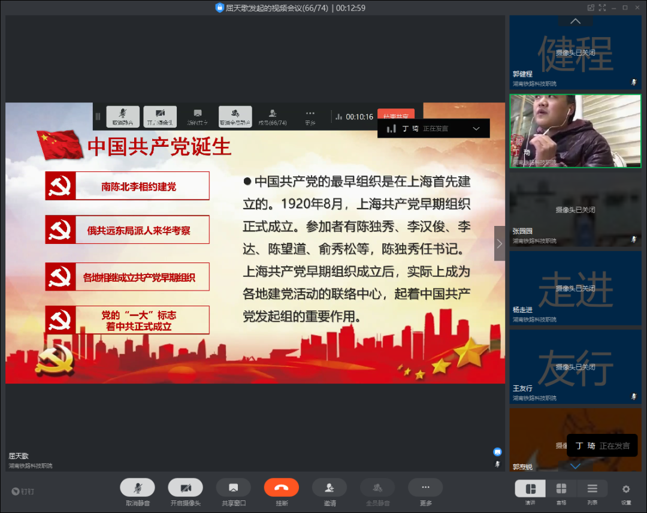Toggle fullscreen icon in title bar

tap(603, 7)
